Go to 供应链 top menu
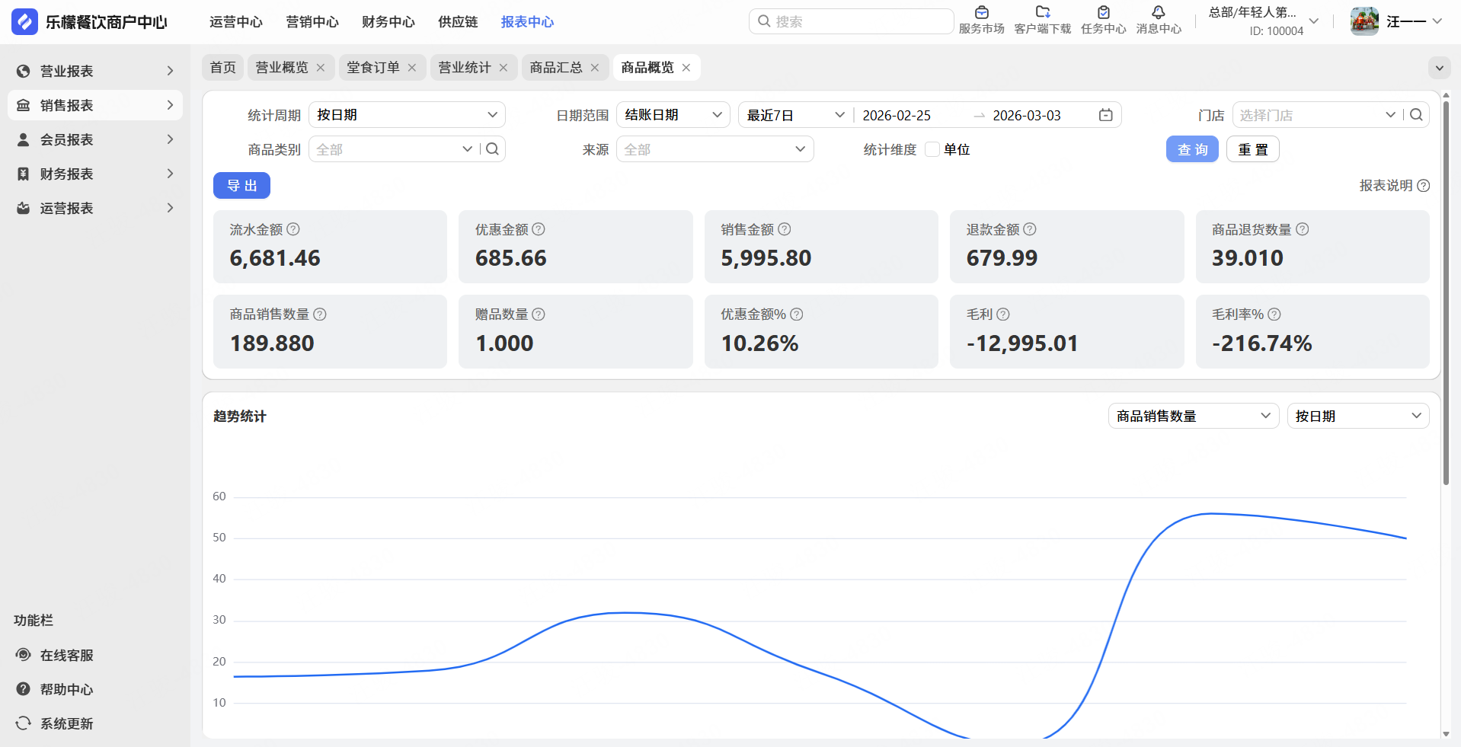 [x=458, y=22]
